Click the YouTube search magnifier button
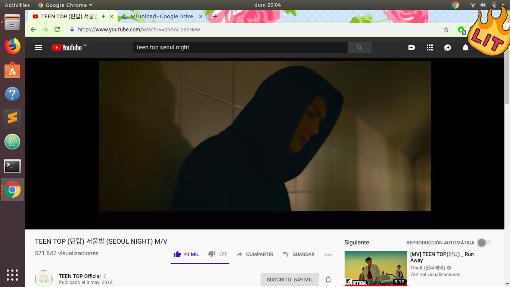This screenshot has height=287, width=510. click(x=360, y=47)
